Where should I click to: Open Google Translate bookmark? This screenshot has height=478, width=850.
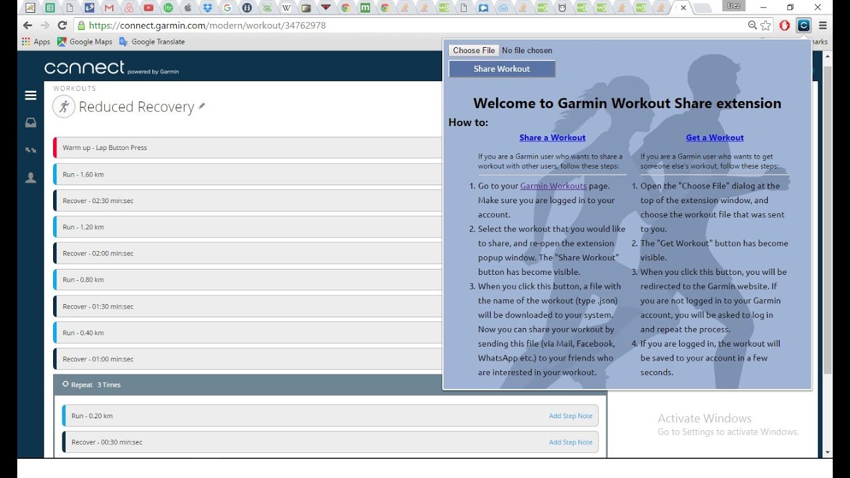pyautogui.click(x=151, y=41)
